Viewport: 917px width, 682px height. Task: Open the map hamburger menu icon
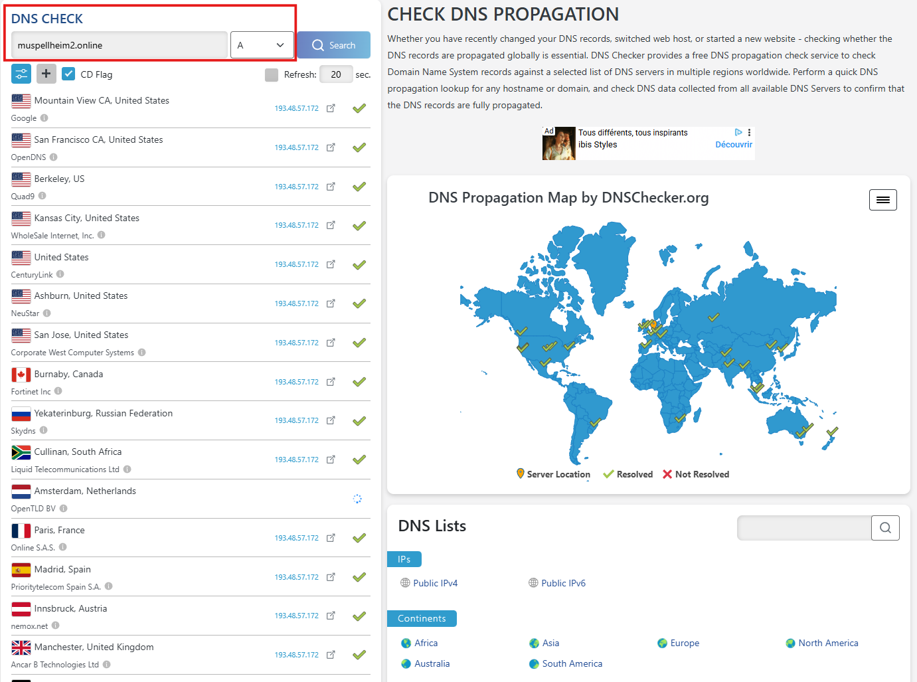[882, 200]
